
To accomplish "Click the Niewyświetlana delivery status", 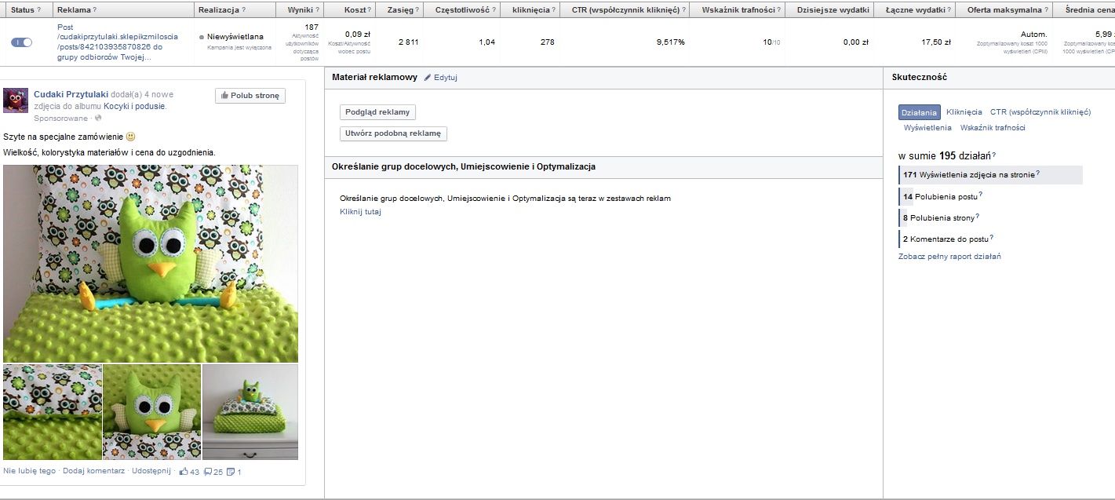I will click(x=235, y=37).
